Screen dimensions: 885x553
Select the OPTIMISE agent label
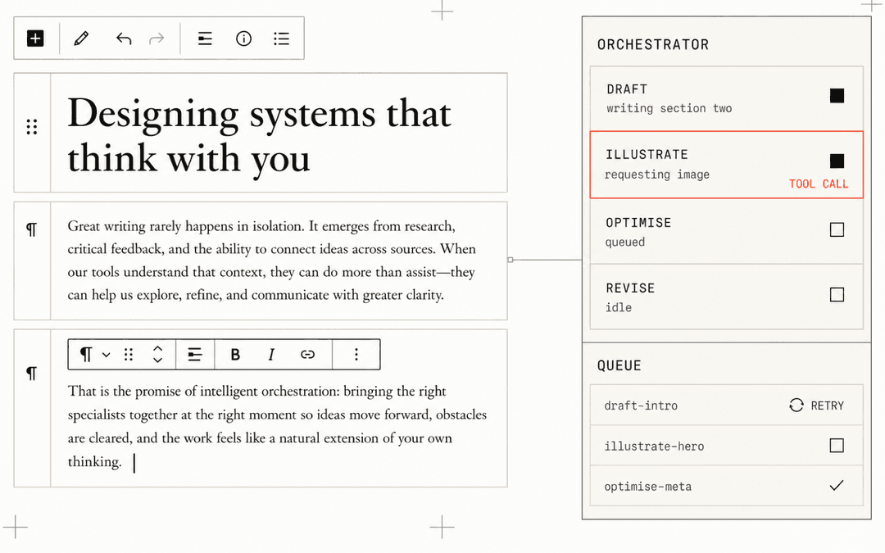pos(638,223)
